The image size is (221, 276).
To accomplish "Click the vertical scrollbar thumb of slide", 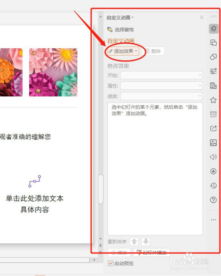I will tap(101, 189).
